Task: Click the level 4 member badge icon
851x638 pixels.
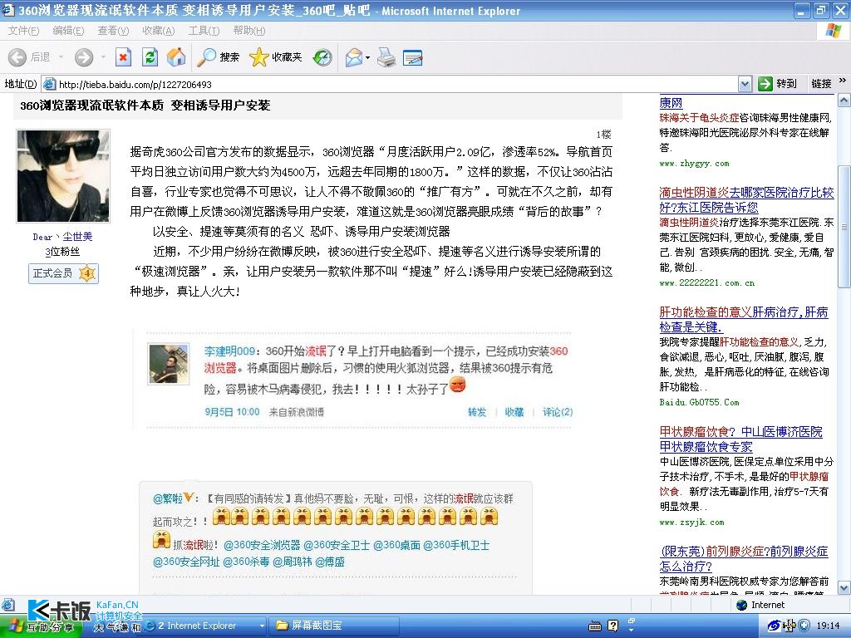Action: 86,273
